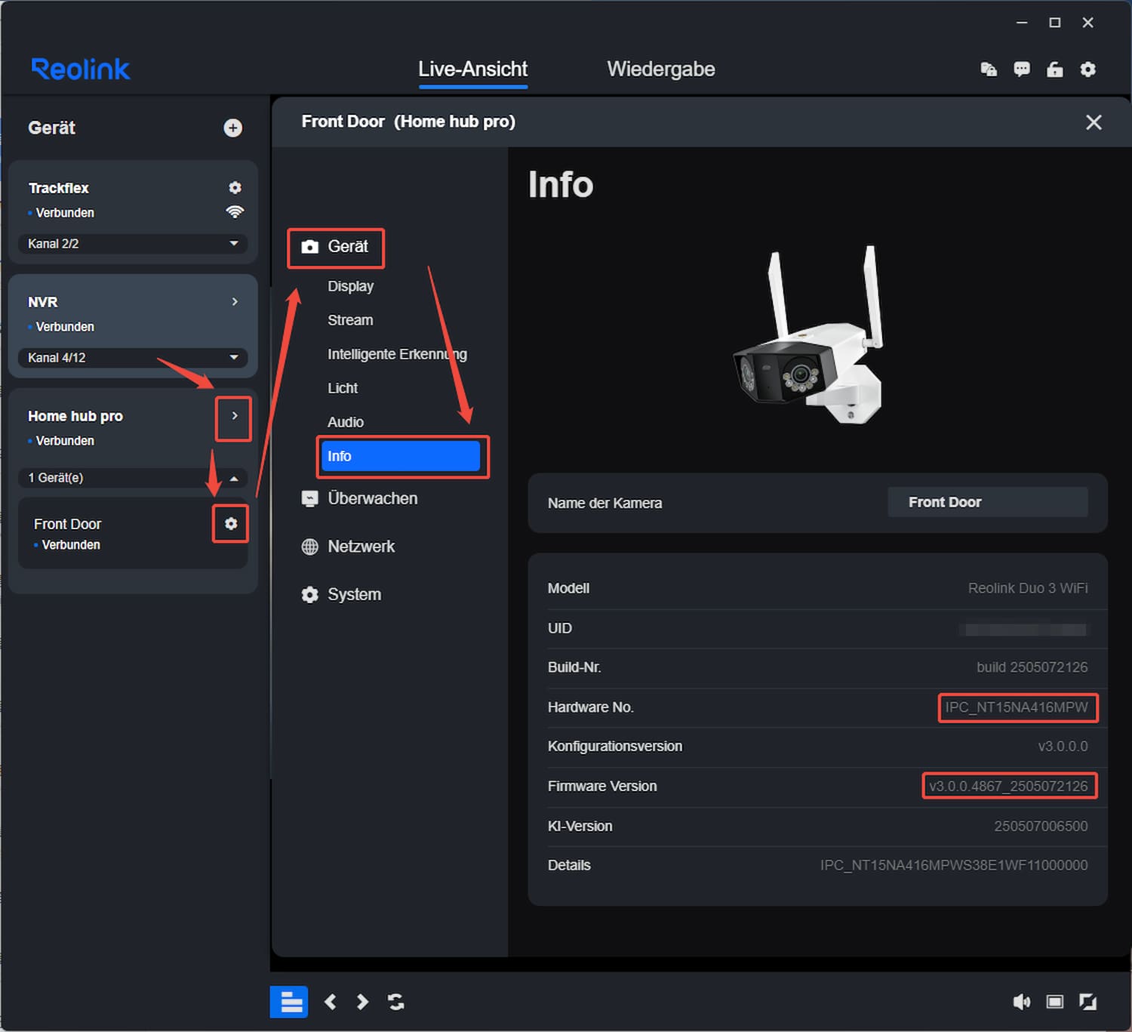This screenshot has width=1132, height=1032.
Task: Click hardware number IPC_NT15NA416MPW
Action: pos(1017,707)
